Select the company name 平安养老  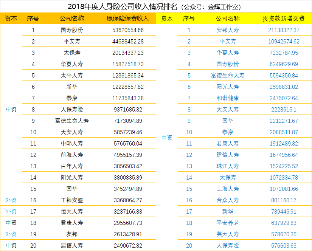tap(228, 223)
